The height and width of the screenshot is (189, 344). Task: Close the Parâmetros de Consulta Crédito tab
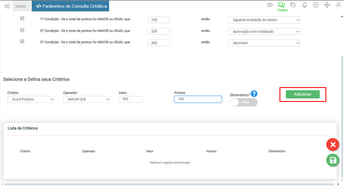[106, 6]
